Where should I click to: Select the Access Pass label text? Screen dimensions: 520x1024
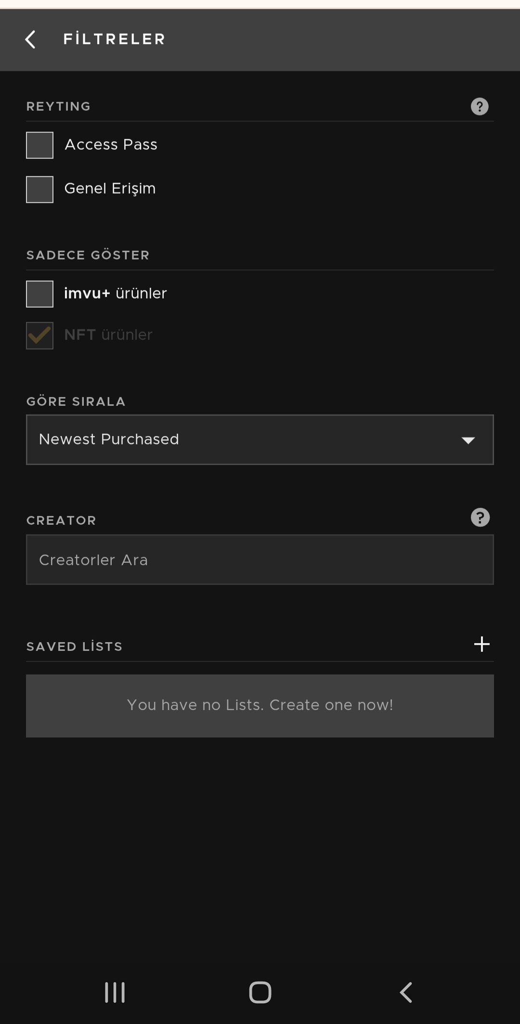[111, 144]
